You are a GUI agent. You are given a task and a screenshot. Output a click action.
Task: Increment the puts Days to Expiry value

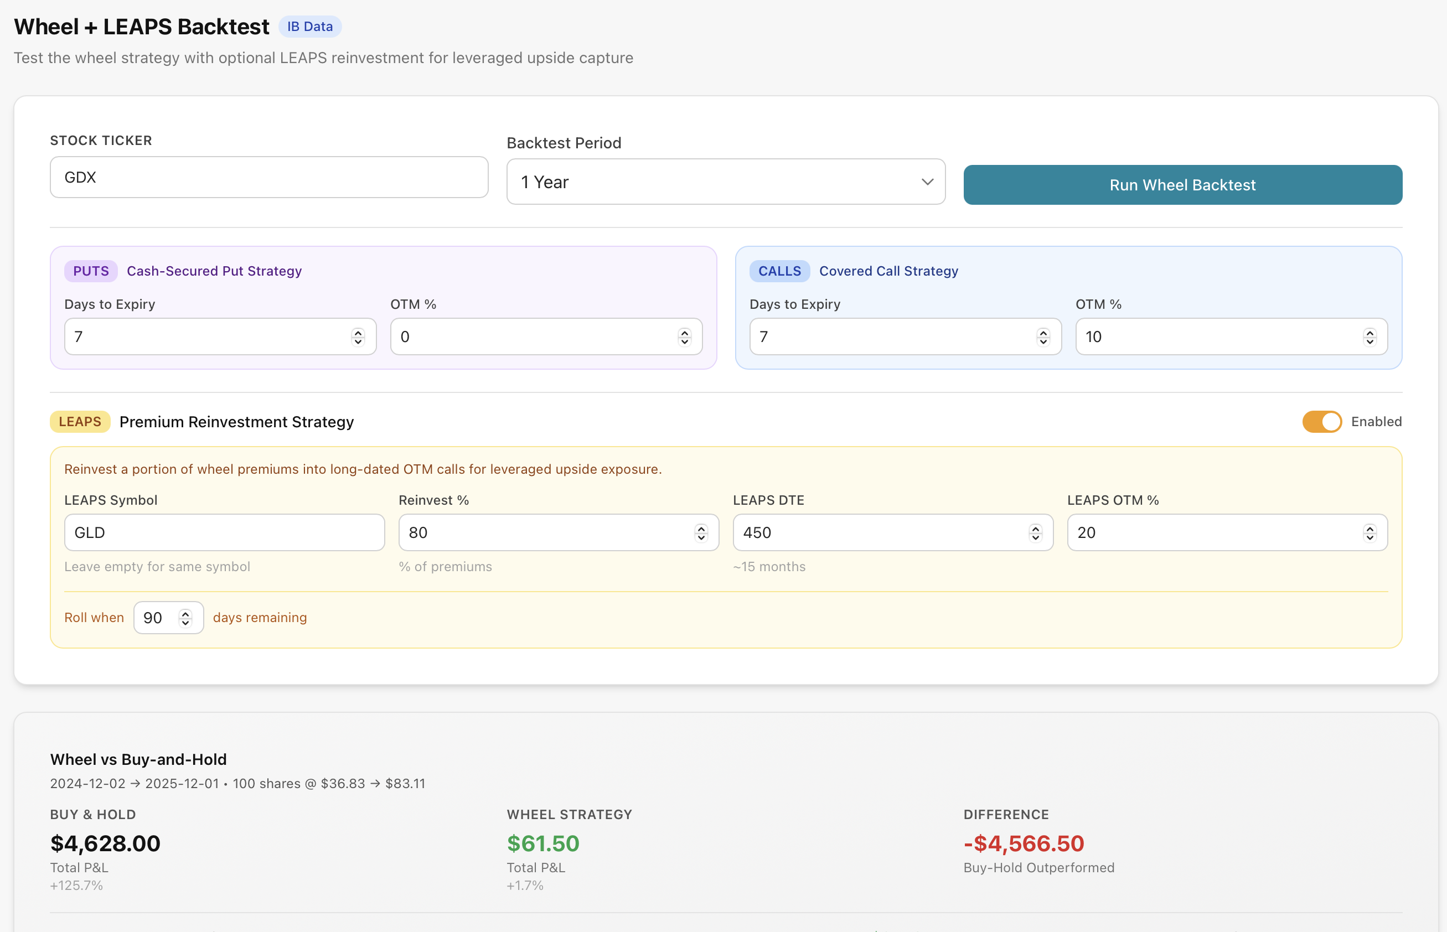point(357,332)
